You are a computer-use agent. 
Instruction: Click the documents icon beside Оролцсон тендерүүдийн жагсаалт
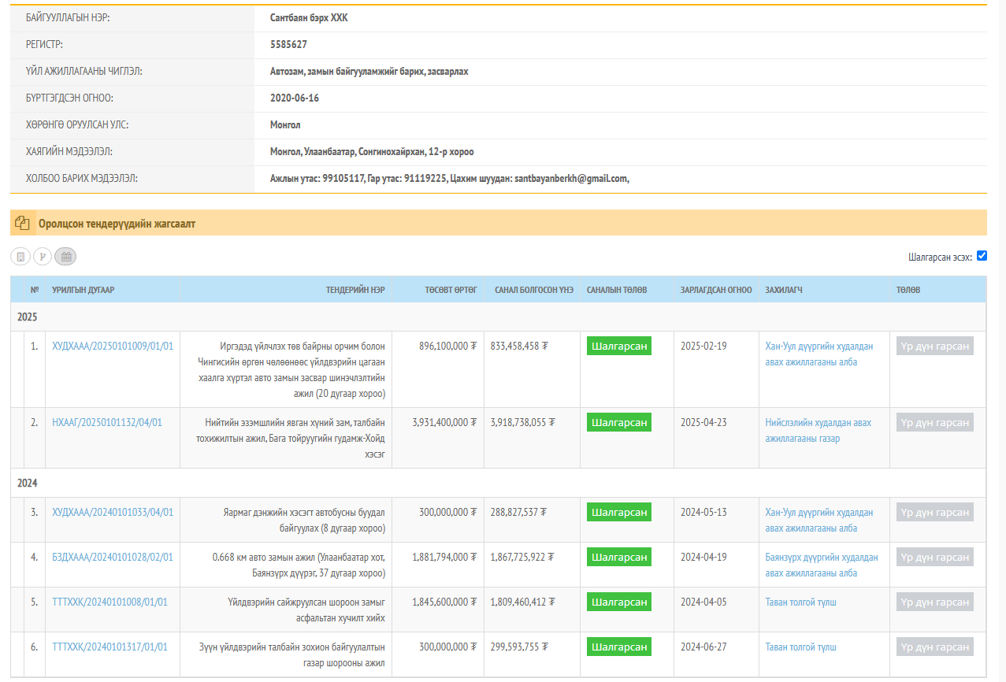pyautogui.click(x=22, y=223)
